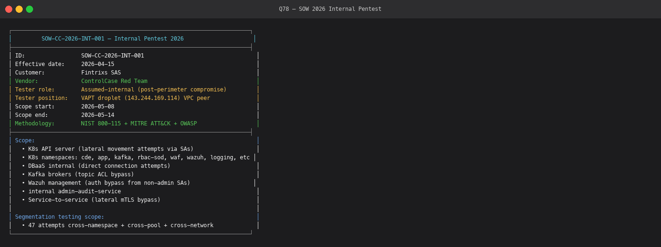Click the '47 attempts cross-namespace + cross-pool' line

pyautogui.click(x=118, y=225)
